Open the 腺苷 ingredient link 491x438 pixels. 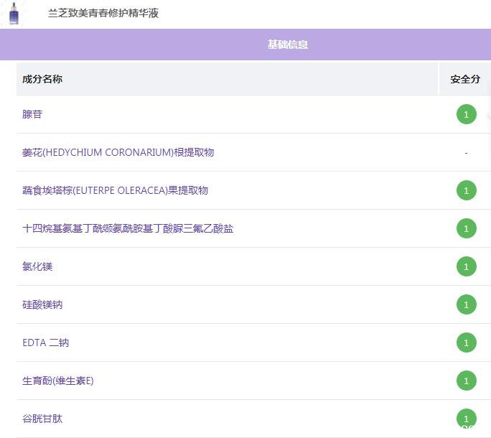[32, 114]
